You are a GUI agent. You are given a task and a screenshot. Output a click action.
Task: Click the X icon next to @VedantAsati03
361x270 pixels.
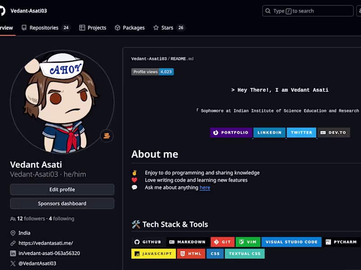[12, 263]
